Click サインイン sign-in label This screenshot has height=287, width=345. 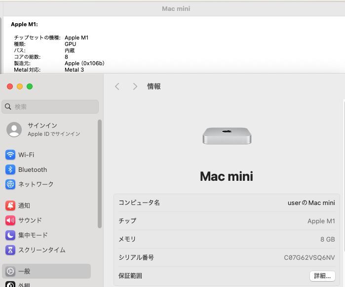(x=42, y=125)
